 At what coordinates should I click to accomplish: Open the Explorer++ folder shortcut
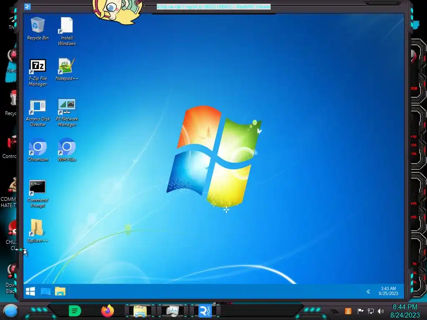point(38,231)
